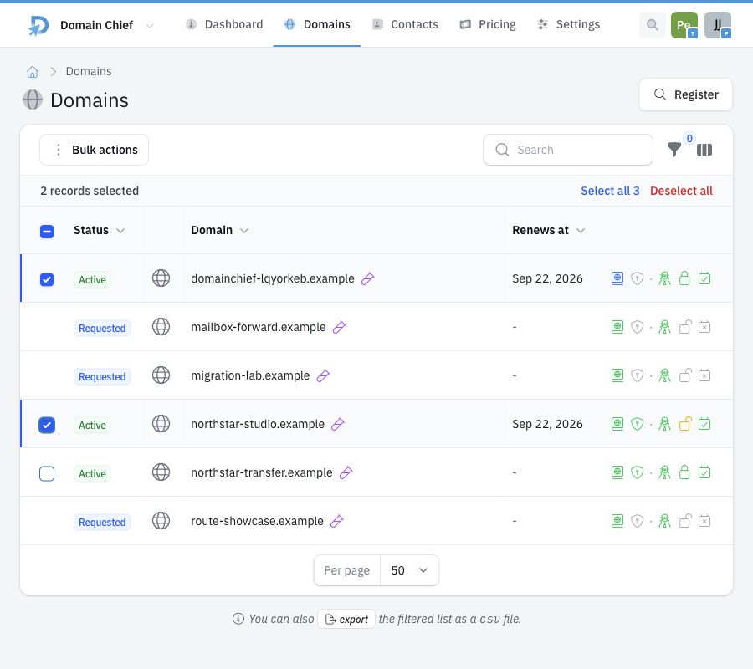Click the Active badge for northstar-transfer.example
753x669 pixels.
click(x=92, y=473)
